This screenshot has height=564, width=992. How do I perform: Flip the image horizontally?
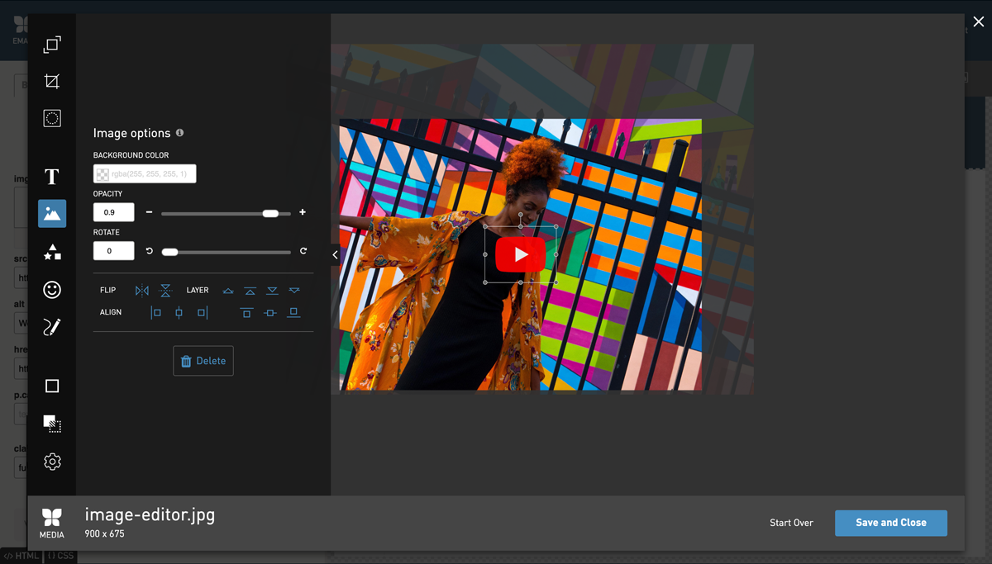(142, 291)
